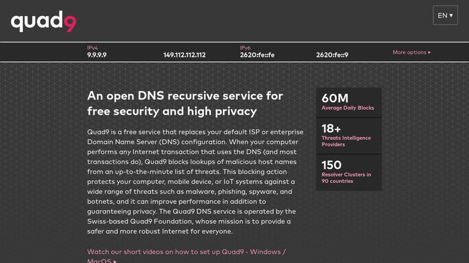Click the IPv4 label
The height and width of the screenshot is (263, 469).
[93, 48]
